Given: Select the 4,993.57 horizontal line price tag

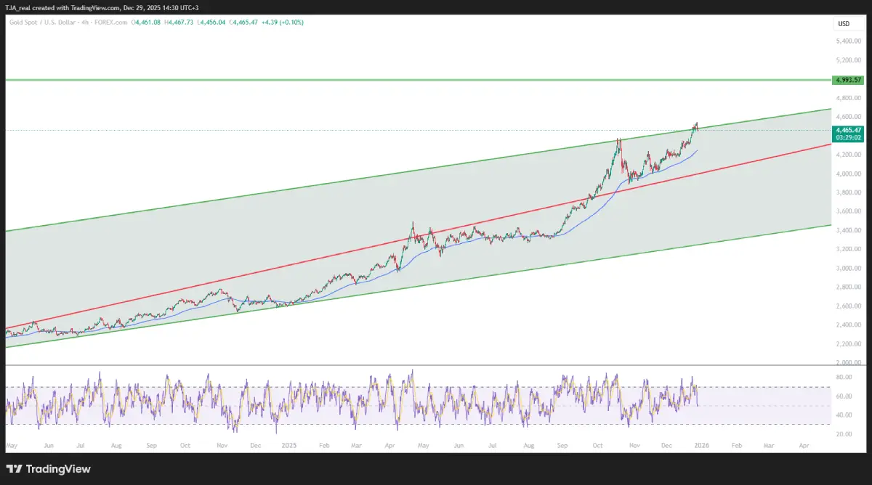Looking at the screenshot, I should pos(847,80).
